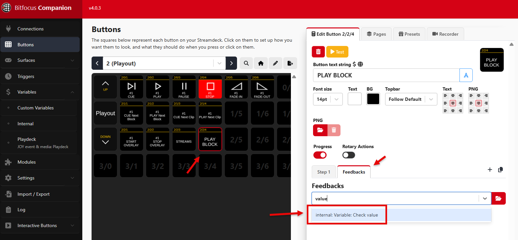
Task: Enable the Rotary Actions switch
Action: click(349, 155)
